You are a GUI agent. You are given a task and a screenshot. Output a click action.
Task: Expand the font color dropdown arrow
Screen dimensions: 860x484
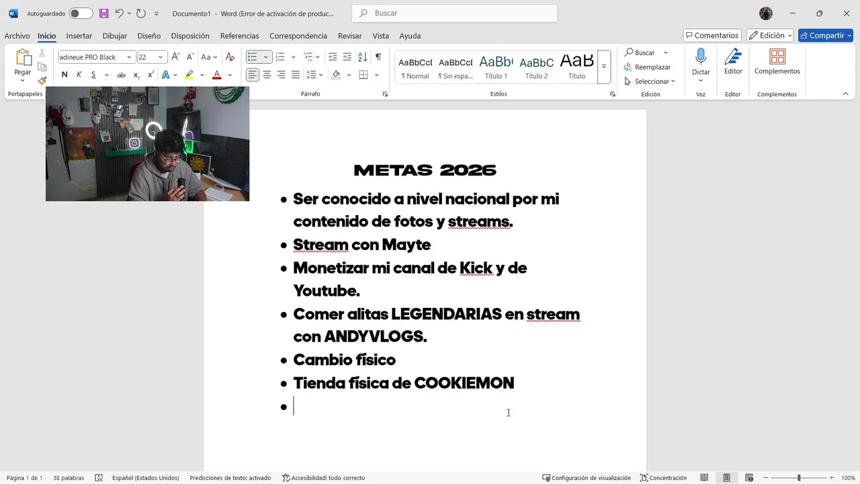pyautogui.click(x=230, y=75)
